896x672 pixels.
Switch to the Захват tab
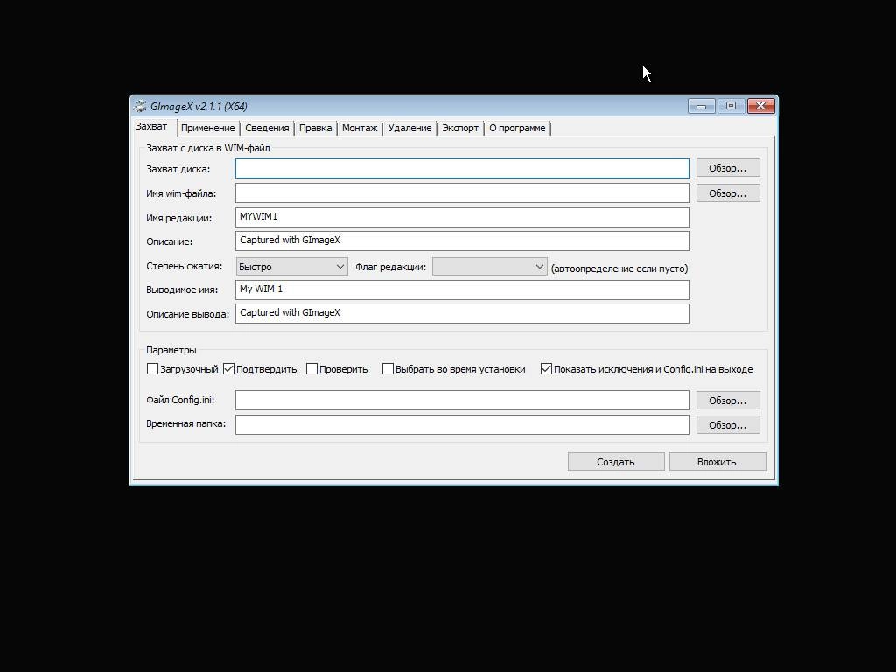[x=152, y=126]
